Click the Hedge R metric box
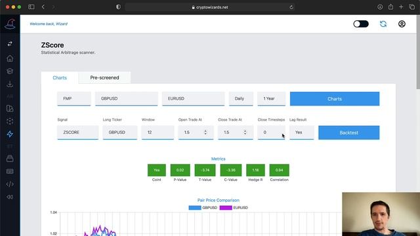The width and height of the screenshot is (420, 236). coord(255,170)
